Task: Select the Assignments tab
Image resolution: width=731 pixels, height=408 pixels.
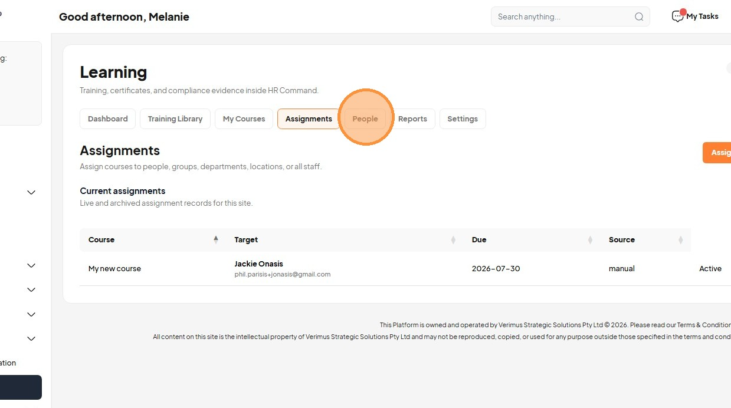Action: coord(309,119)
